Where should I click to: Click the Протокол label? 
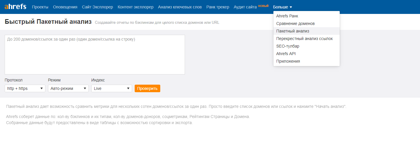click(x=14, y=80)
